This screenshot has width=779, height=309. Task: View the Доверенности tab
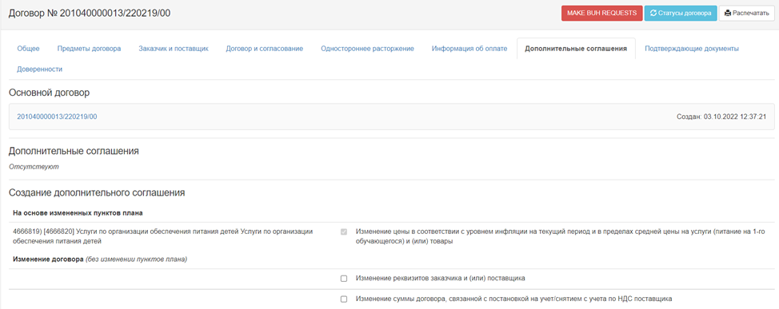click(40, 69)
